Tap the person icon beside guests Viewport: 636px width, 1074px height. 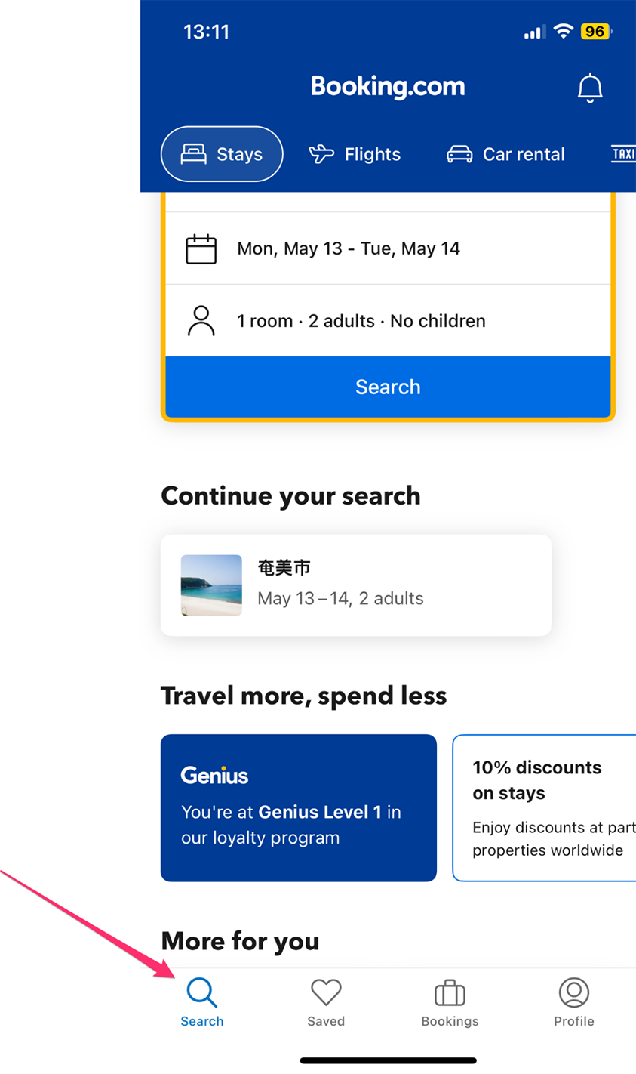(x=201, y=321)
